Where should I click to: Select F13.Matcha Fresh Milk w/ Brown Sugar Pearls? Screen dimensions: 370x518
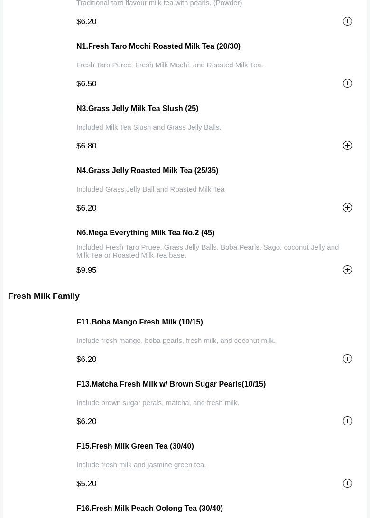[171, 384]
